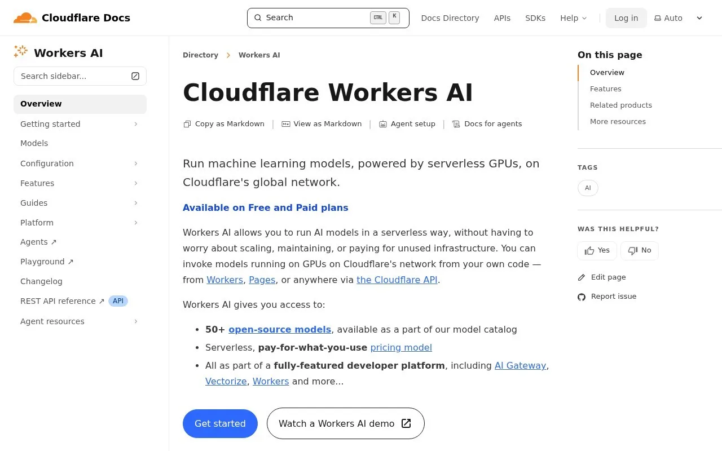Click the Cloudflare Docs logo
Image resolution: width=722 pixels, height=451 pixels.
[x=72, y=18]
